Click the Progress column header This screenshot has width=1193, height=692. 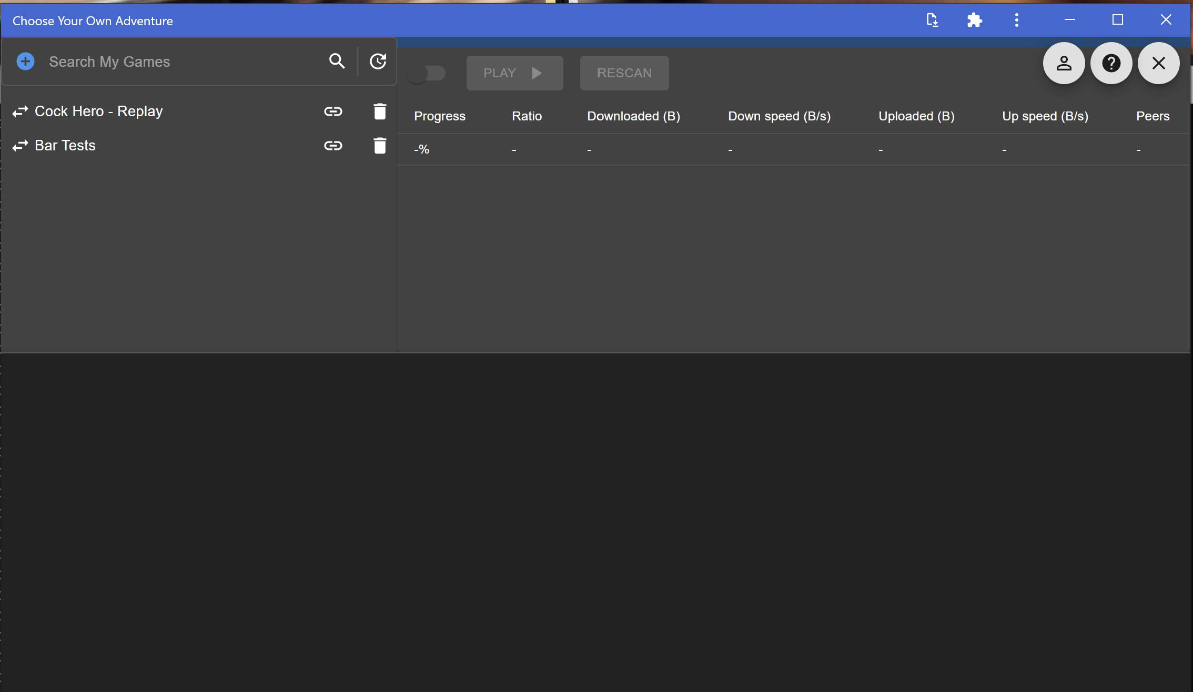[x=439, y=116]
